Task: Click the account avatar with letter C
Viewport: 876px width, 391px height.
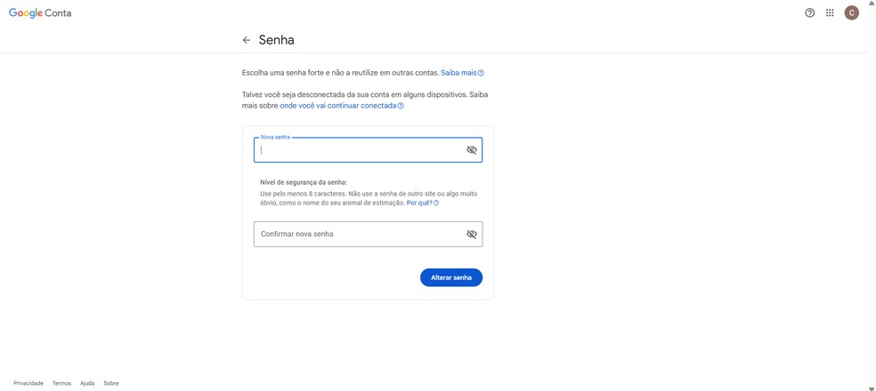Action: pos(851,13)
